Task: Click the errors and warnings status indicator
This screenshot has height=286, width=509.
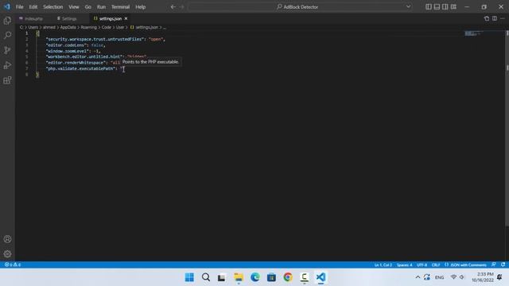Action: pos(13,265)
